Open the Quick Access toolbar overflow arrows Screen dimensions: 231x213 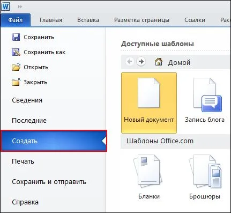tap(20, 7)
